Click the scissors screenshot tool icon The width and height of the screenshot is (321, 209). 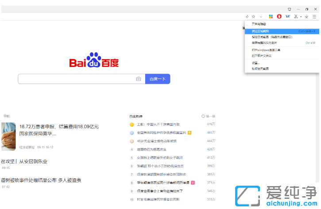pos(296,16)
